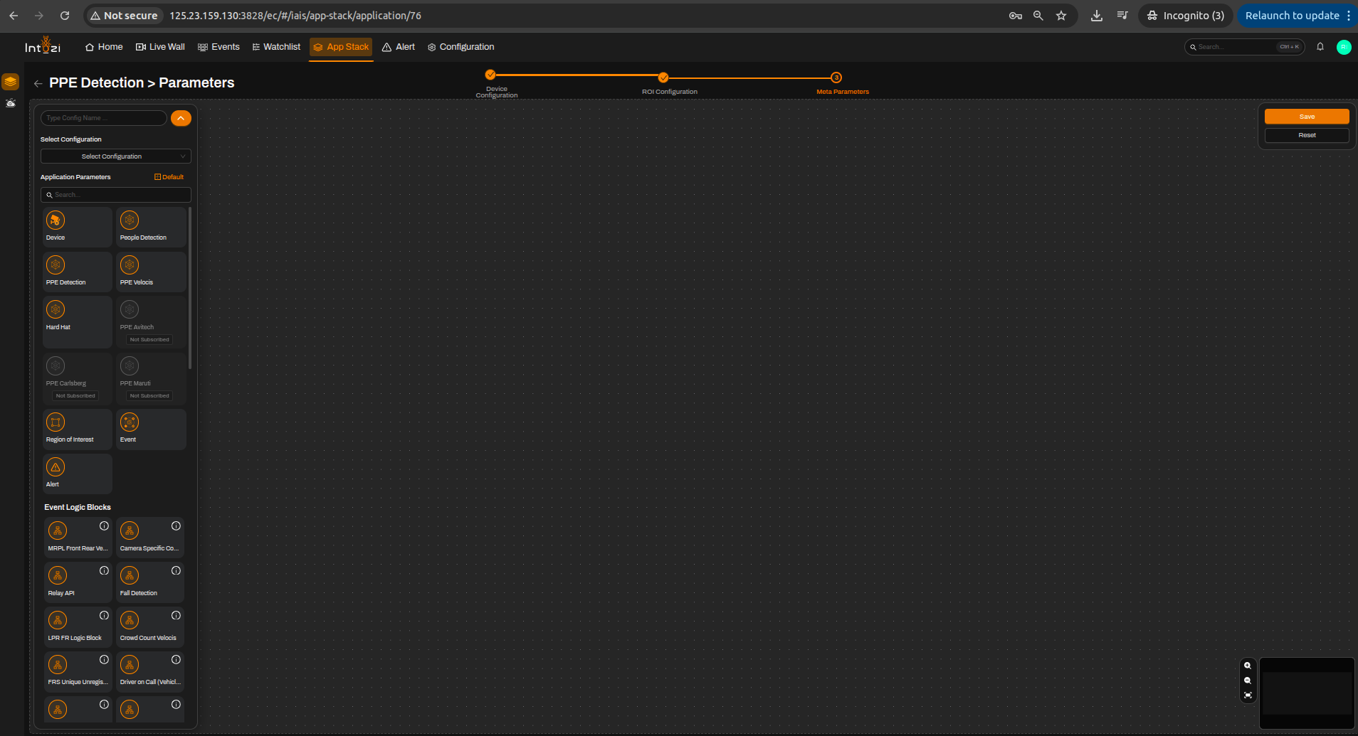The height and width of the screenshot is (736, 1358).
Task: Go to Meta Parameters step
Action: click(836, 78)
